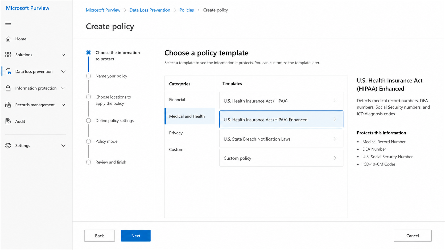Click 'Policy mode' step label
This screenshot has height=250, width=445.
click(x=106, y=141)
